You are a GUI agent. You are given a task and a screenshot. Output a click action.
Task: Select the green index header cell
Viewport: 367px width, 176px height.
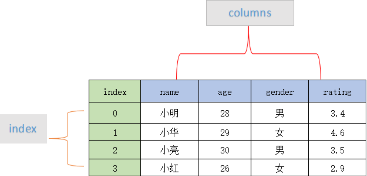(x=115, y=91)
